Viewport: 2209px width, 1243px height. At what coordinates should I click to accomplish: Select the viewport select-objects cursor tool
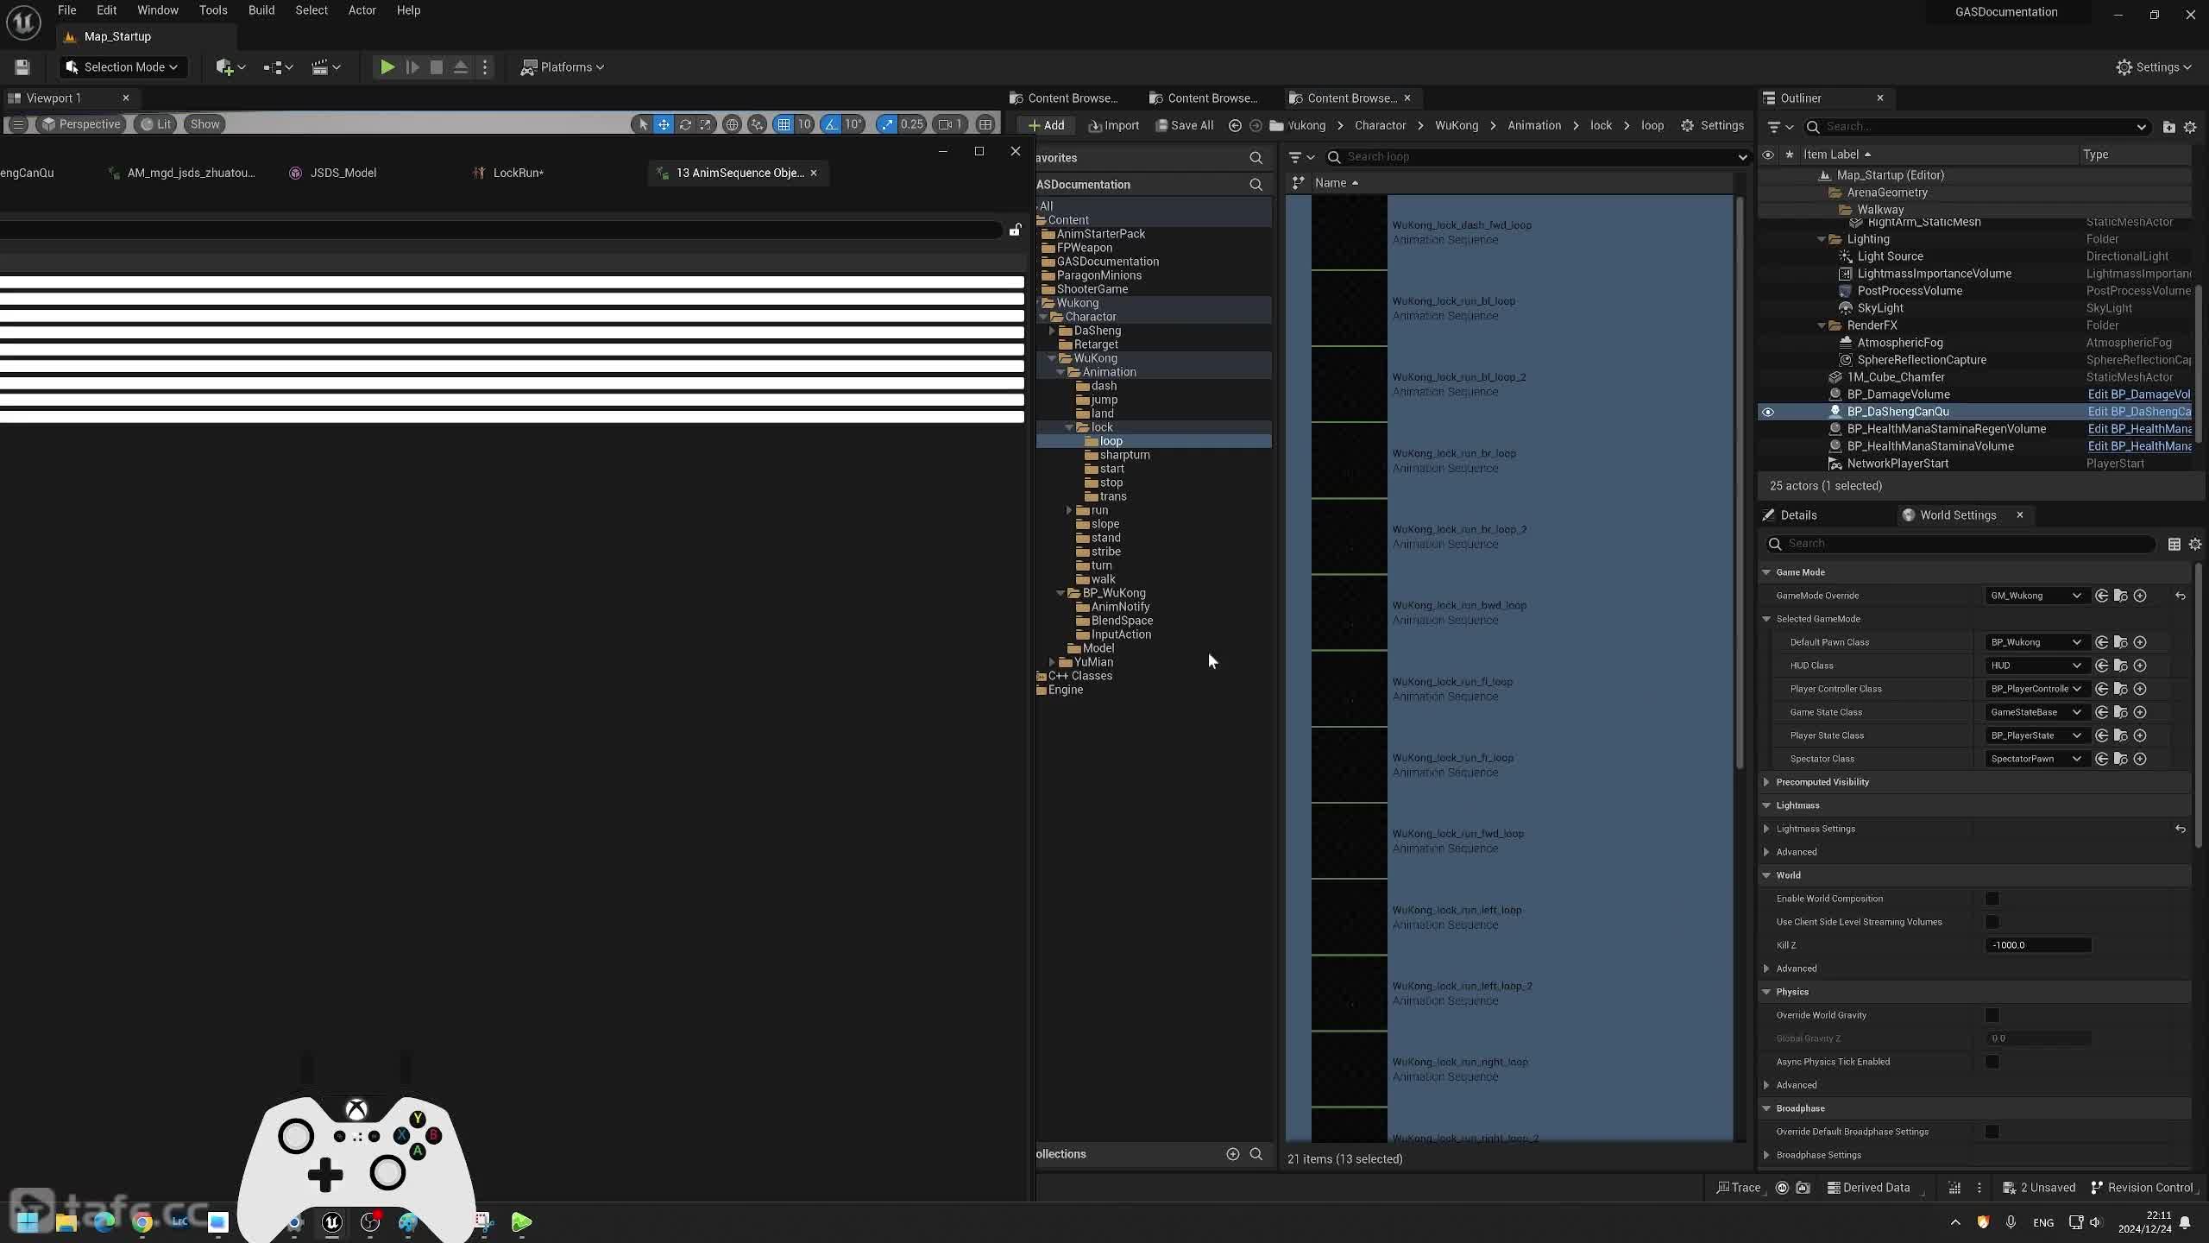(642, 124)
